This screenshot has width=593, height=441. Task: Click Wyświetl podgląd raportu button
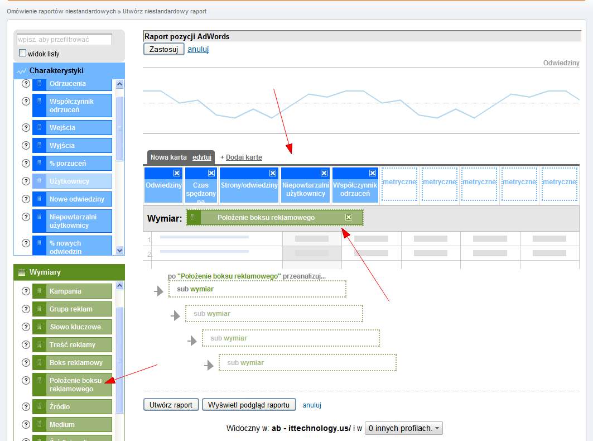coord(249,405)
